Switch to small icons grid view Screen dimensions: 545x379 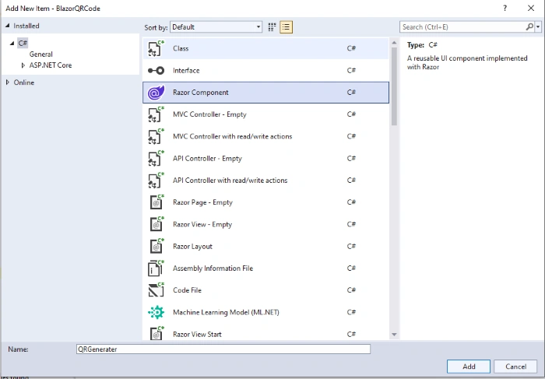tap(272, 27)
